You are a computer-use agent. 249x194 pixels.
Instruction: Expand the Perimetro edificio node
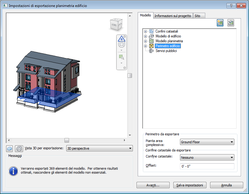coord(145,46)
